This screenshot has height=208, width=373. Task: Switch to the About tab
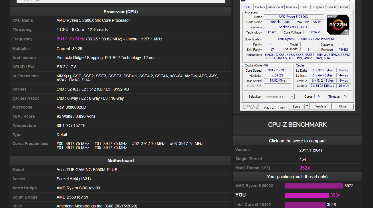coord(344,7)
